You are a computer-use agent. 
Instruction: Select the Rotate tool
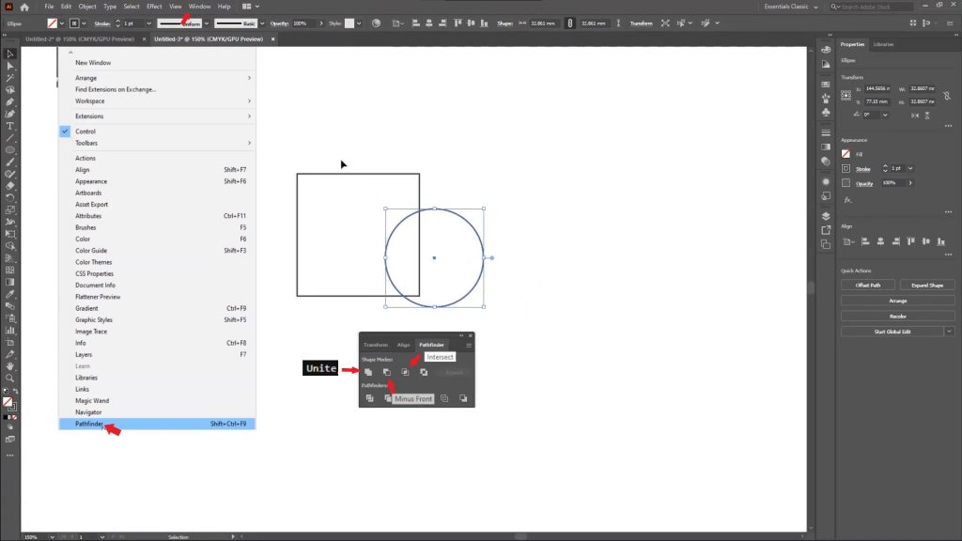coord(9,198)
